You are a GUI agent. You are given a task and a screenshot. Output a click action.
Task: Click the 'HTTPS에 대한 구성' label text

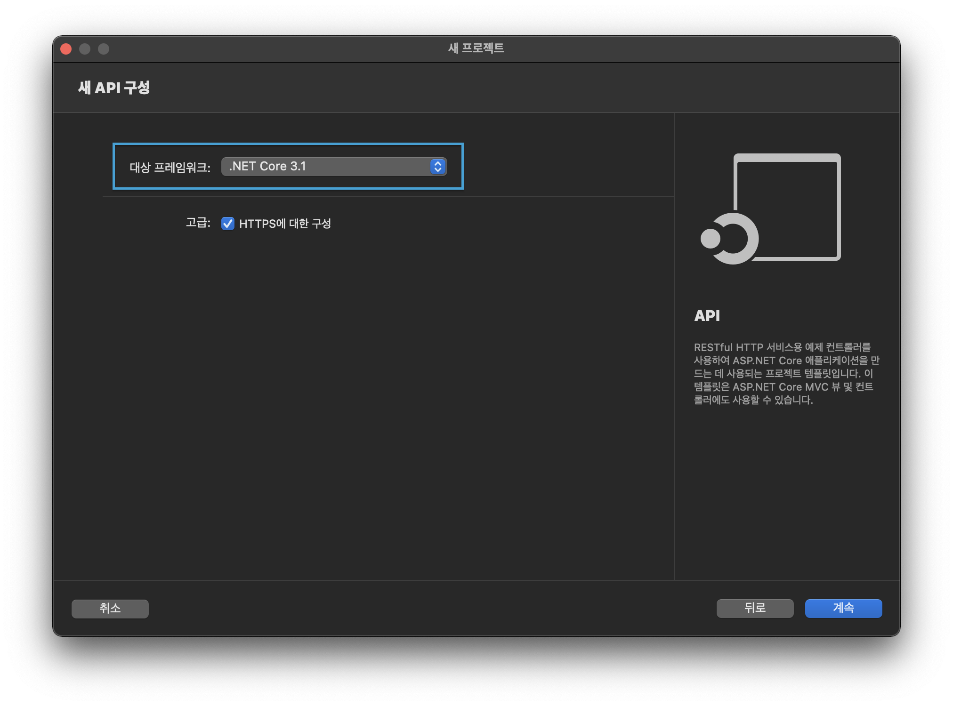pyautogui.click(x=285, y=224)
